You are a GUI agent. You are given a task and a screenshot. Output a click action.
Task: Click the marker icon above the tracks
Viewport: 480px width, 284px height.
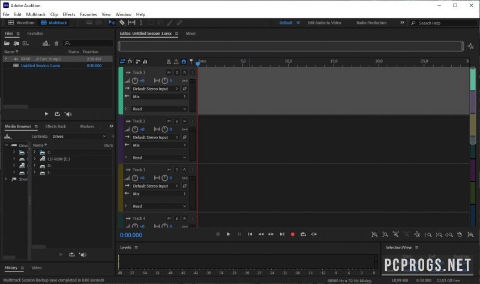click(191, 62)
